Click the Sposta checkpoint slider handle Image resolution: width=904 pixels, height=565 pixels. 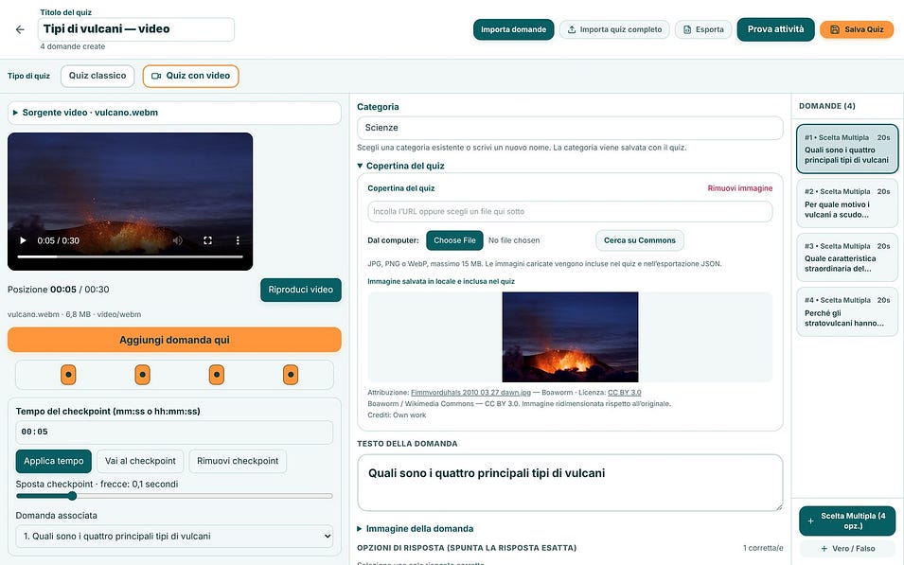[x=72, y=496]
